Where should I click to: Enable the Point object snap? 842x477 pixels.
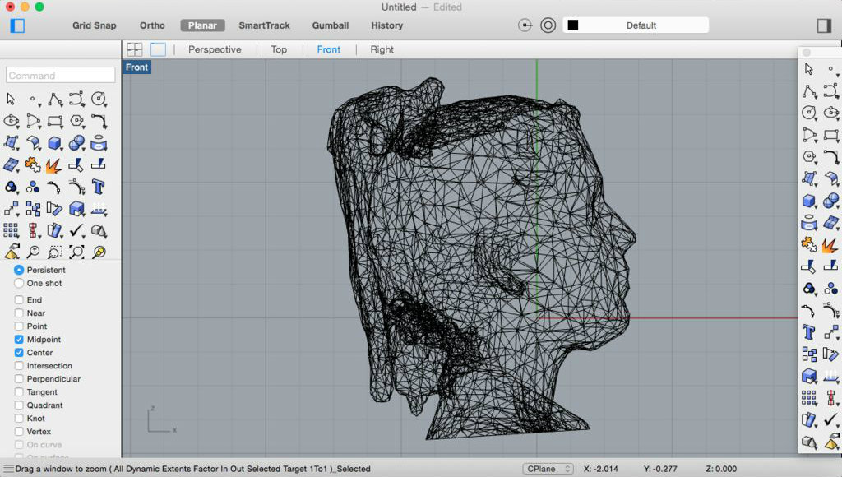19,326
